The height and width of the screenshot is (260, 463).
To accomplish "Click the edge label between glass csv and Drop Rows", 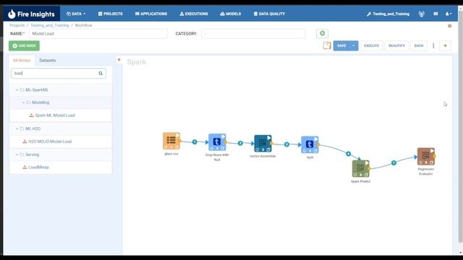I will (195, 142).
